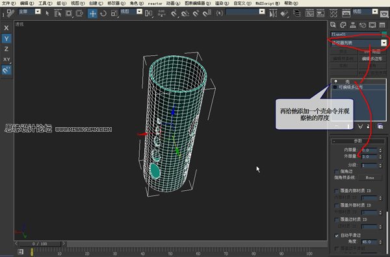Toggle Spinner Snap button
Image resolution: width=390 pixels, height=257 pixels.
pyautogui.click(x=207, y=13)
